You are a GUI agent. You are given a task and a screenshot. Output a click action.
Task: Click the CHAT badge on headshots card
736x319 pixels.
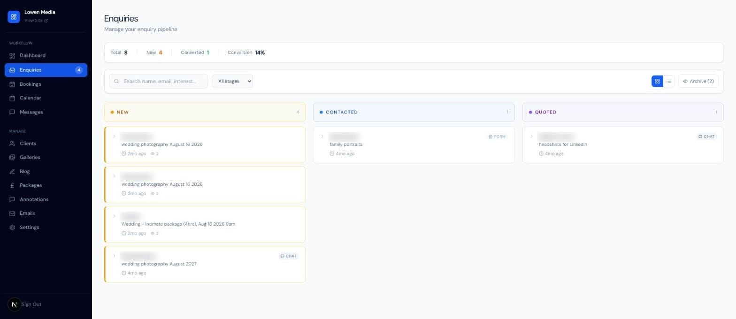(x=706, y=137)
